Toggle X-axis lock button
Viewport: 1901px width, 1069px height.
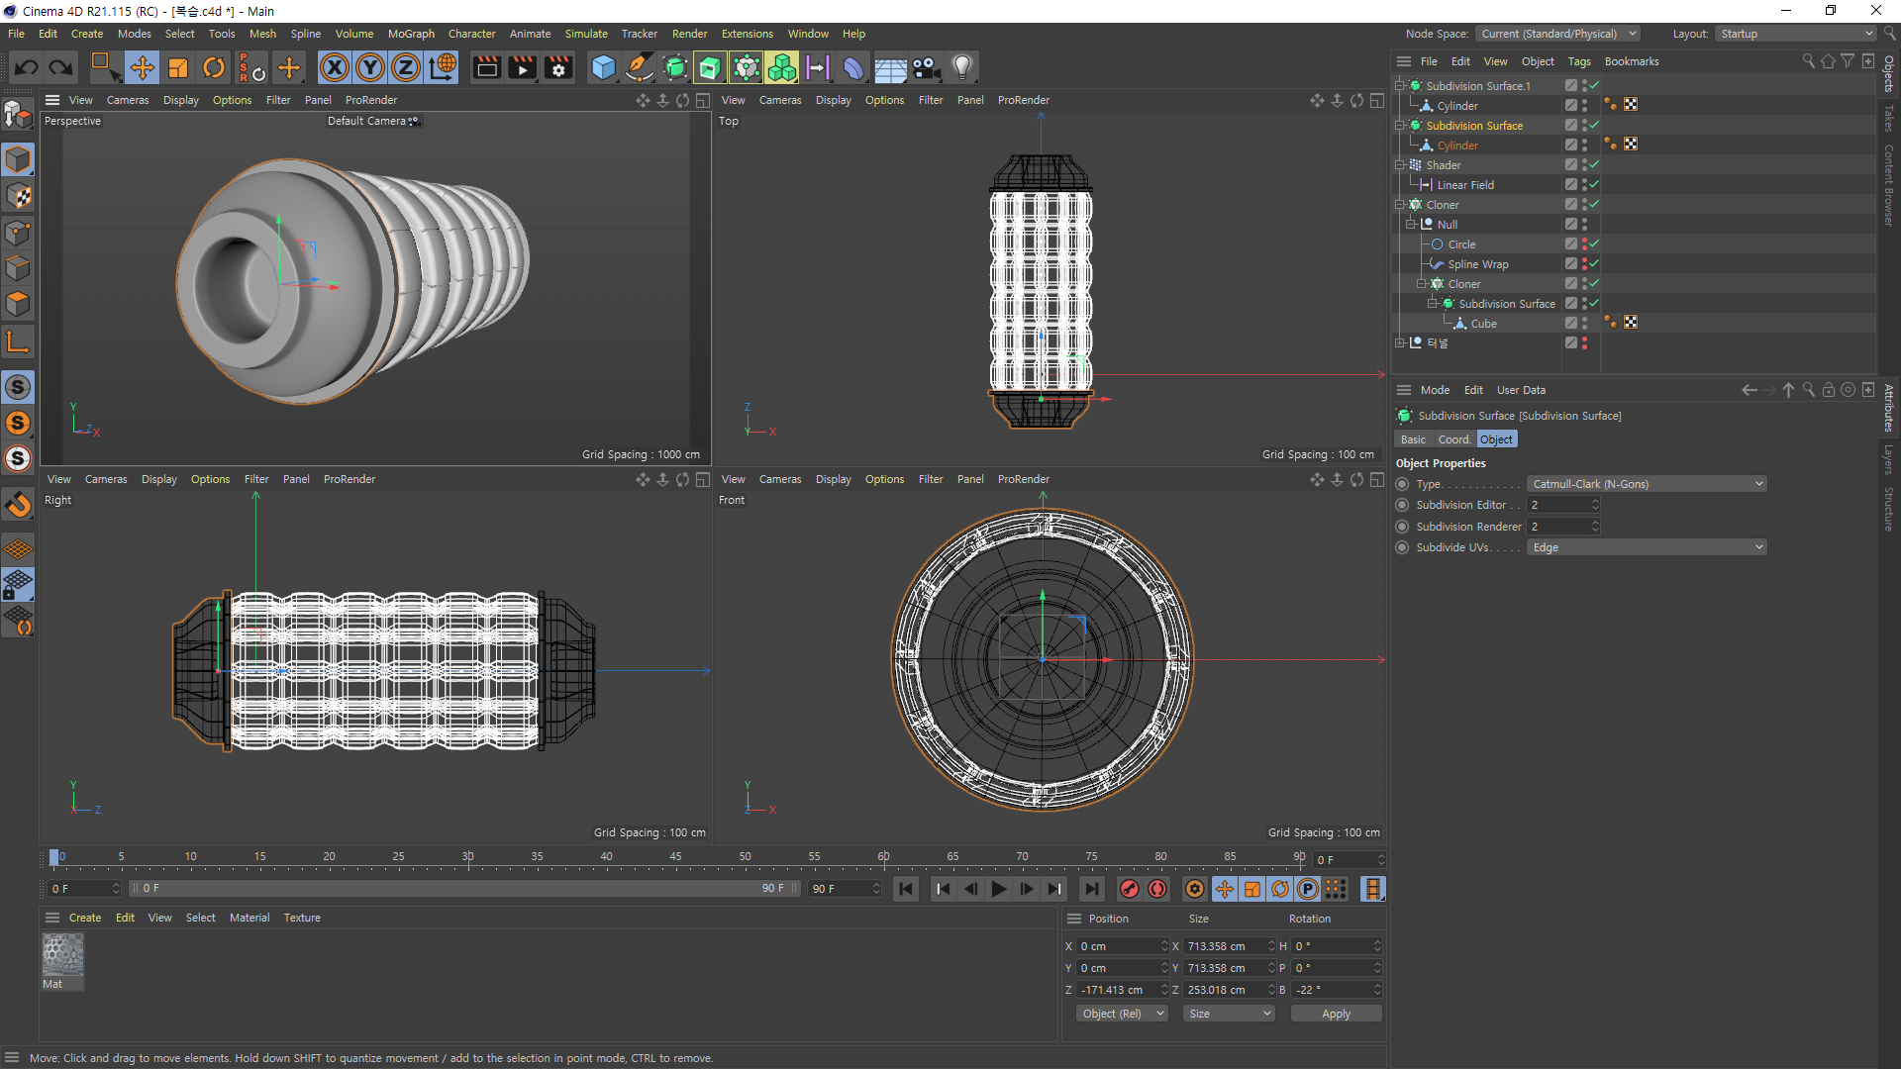335,67
